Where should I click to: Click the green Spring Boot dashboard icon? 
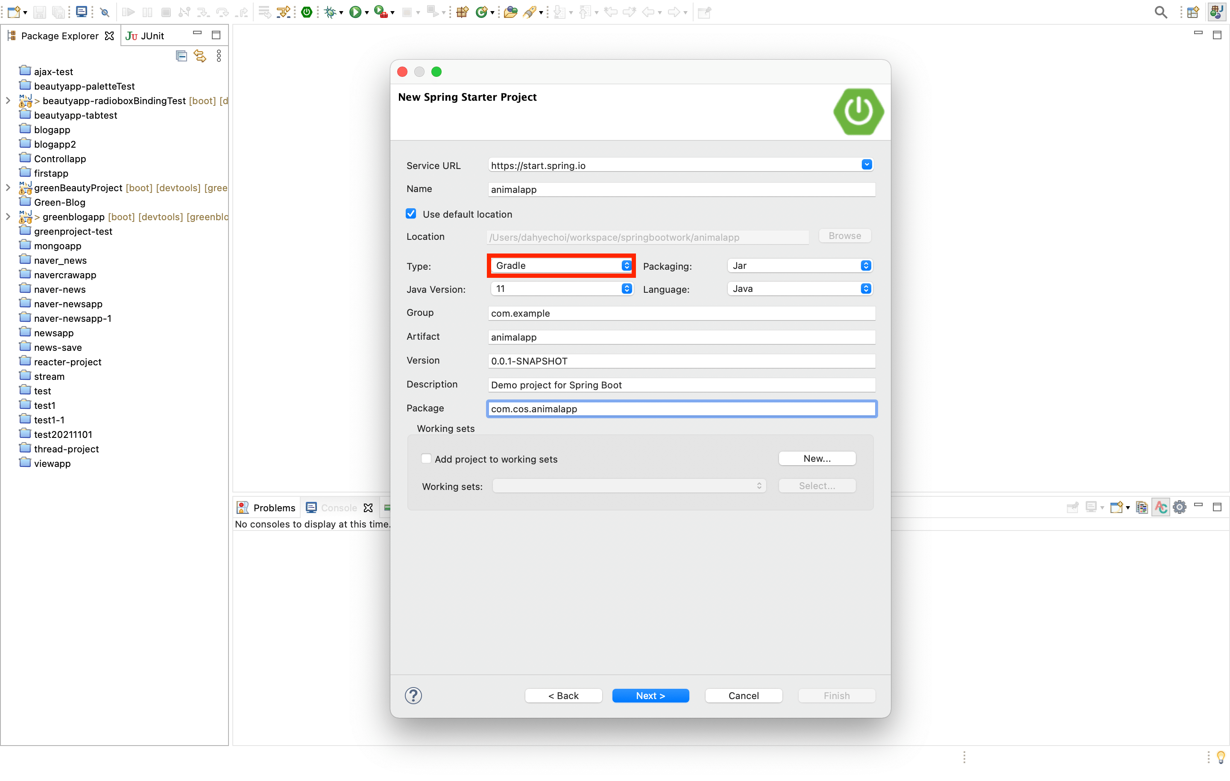point(307,12)
